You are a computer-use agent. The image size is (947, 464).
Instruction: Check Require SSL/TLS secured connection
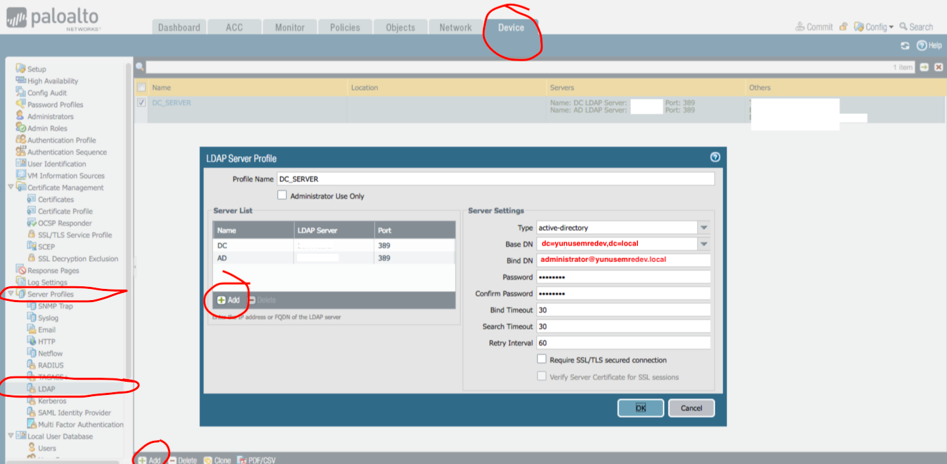point(542,359)
